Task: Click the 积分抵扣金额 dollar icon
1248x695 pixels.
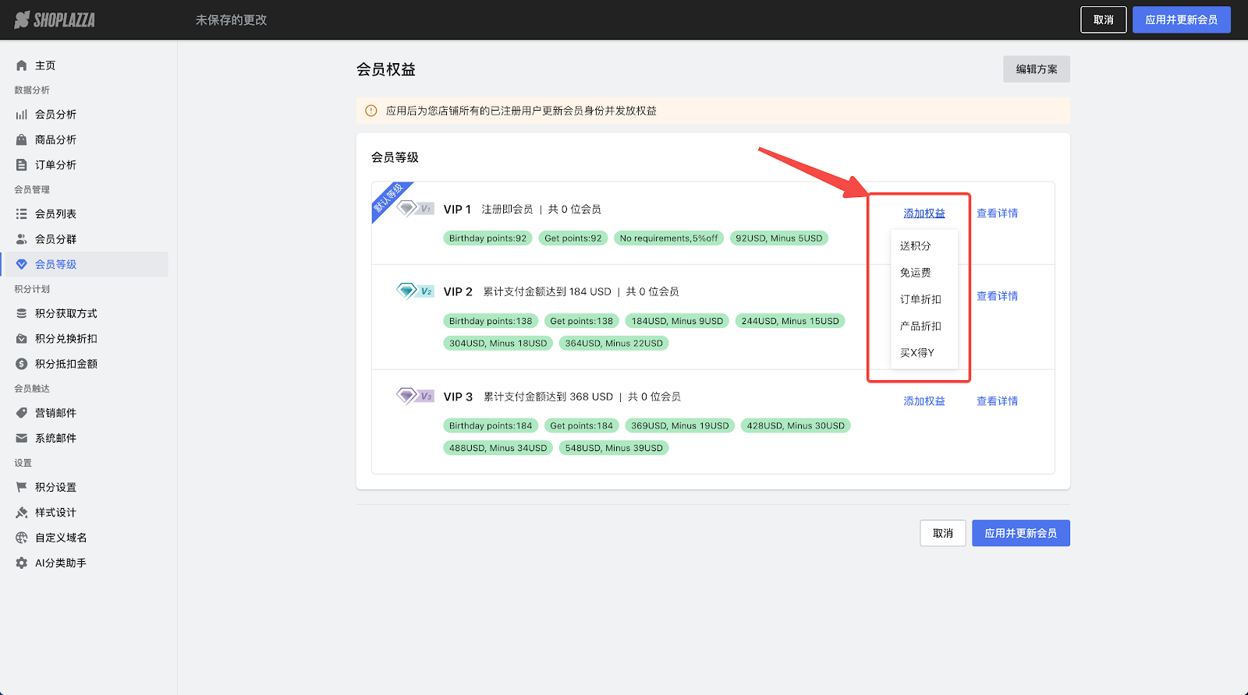Action: point(22,364)
